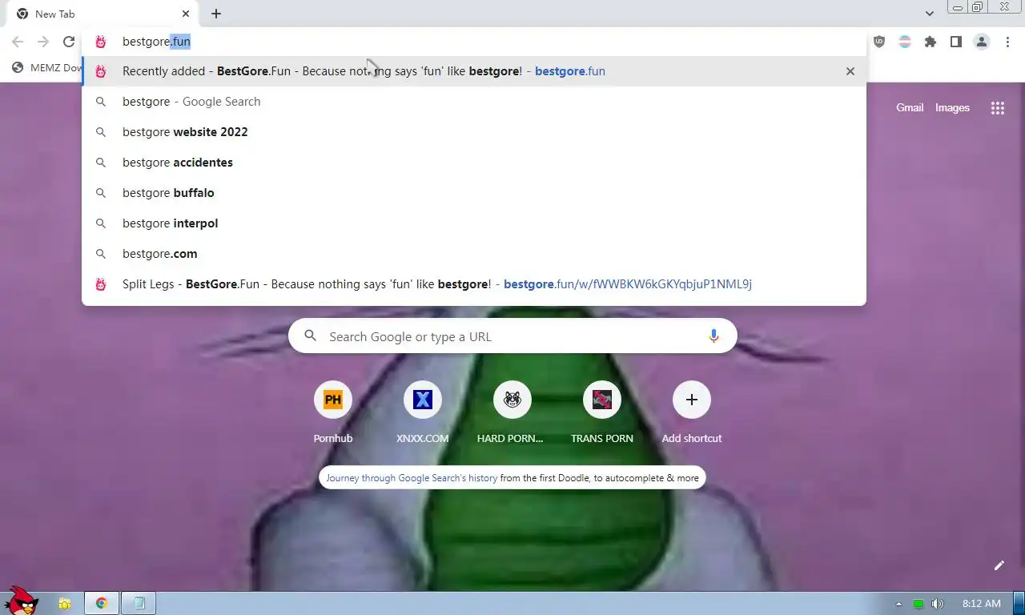This screenshot has width=1025, height=615.
Task: Open Journey through Google Search's history link
Action: 412,478
